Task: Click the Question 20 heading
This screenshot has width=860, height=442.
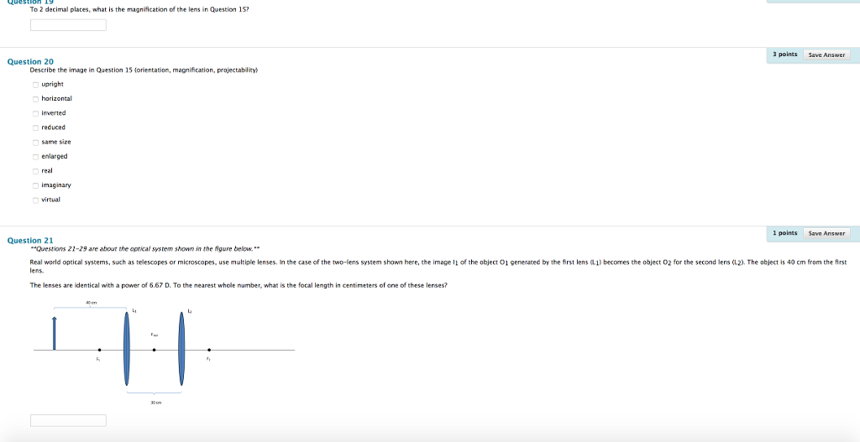Action: coord(30,62)
